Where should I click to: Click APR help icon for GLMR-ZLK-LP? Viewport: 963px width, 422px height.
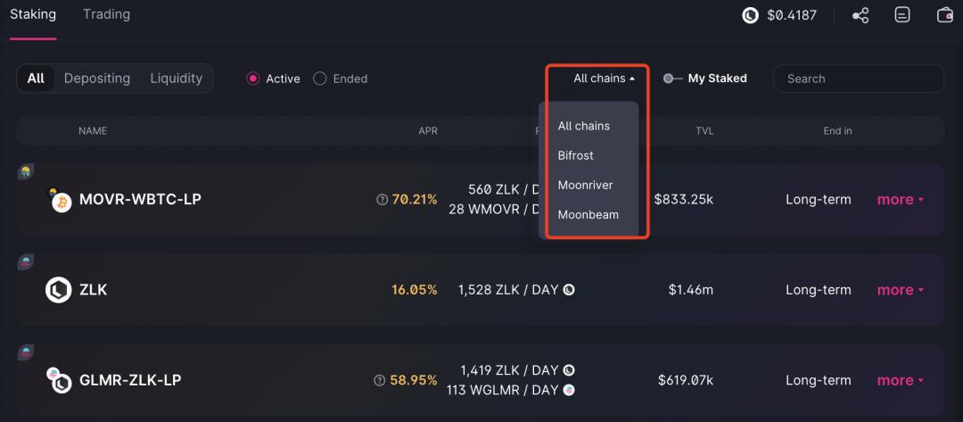pos(381,381)
